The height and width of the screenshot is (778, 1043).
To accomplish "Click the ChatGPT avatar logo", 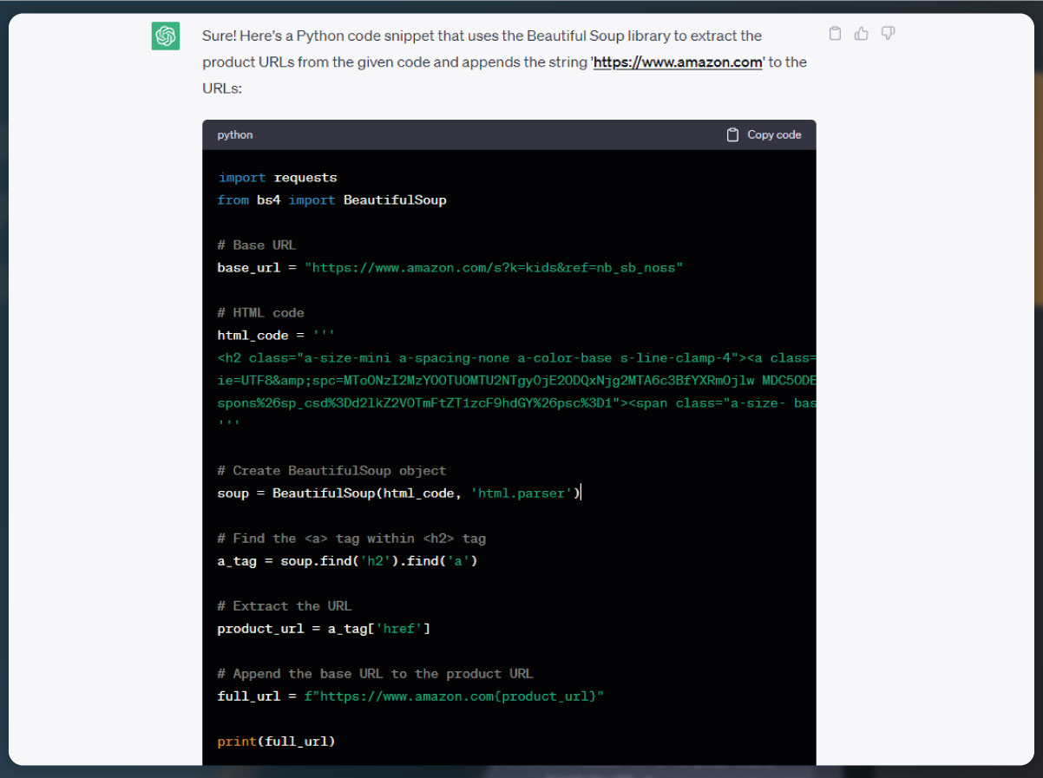I will point(166,36).
